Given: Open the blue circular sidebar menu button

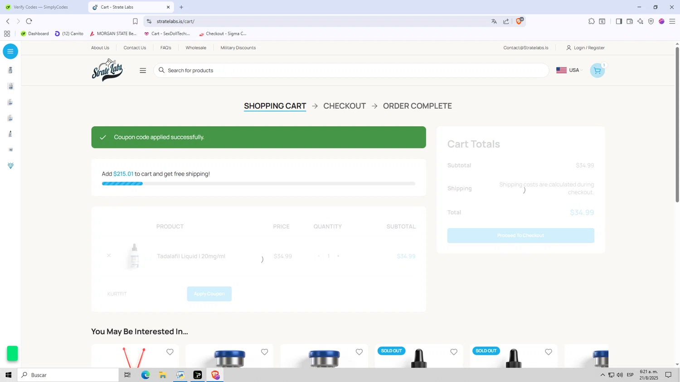Looking at the screenshot, I should click(x=10, y=51).
